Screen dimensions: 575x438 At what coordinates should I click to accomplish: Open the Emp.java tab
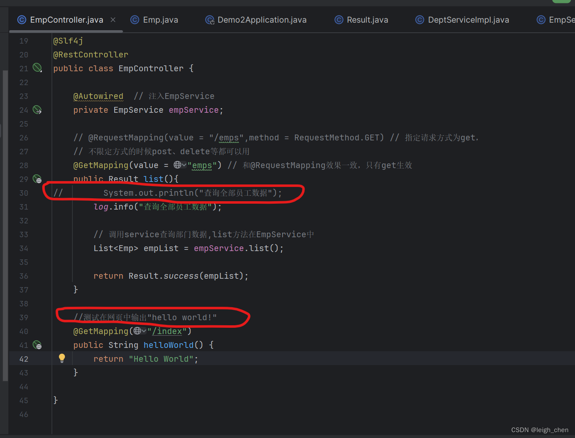click(160, 20)
